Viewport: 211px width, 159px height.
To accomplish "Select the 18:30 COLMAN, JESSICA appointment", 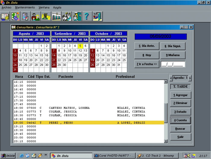I will (x=89, y=115).
